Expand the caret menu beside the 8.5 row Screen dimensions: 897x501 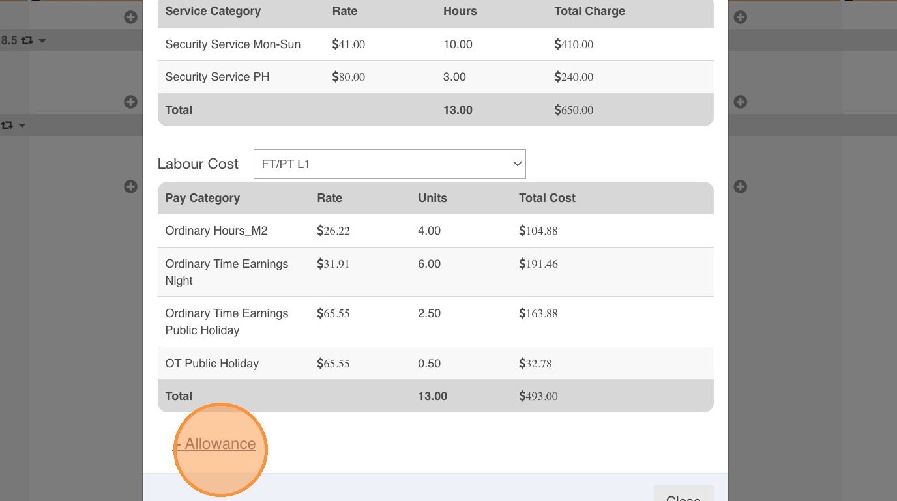coord(43,41)
